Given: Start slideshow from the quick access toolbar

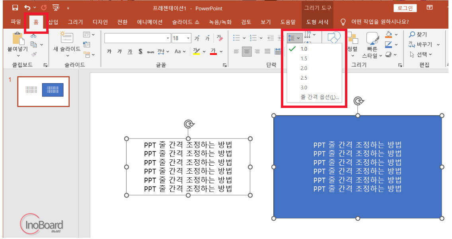Looking at the screenshot, I should click(56, 8).
